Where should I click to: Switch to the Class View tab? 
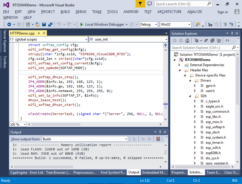click(x=231, y=172)
